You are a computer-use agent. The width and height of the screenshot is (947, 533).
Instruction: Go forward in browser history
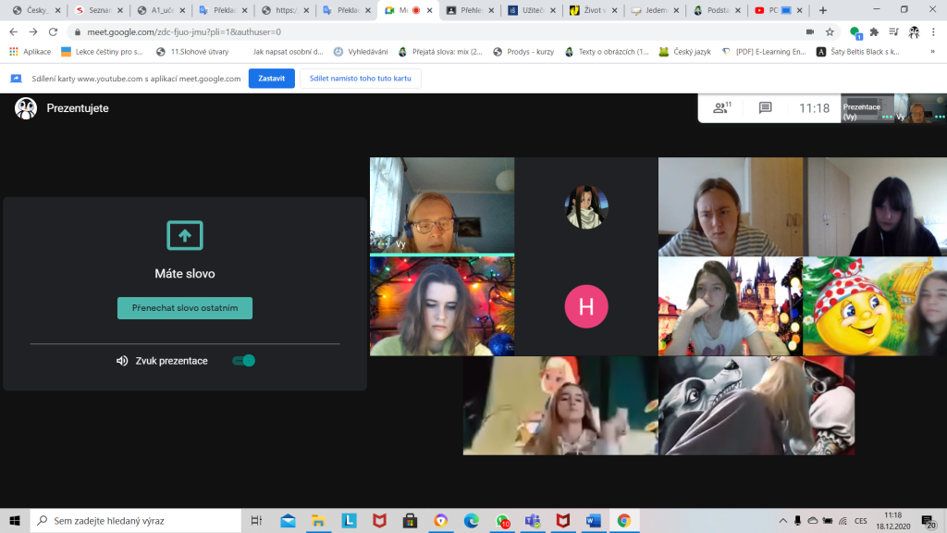[x=33, y=32]
